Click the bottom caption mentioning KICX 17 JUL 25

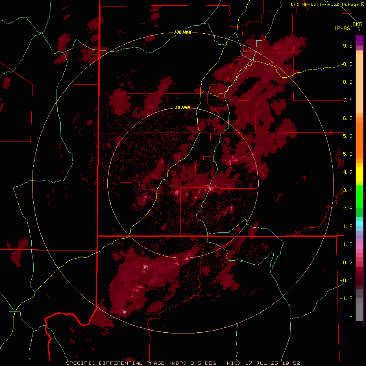tap(183, 363)
